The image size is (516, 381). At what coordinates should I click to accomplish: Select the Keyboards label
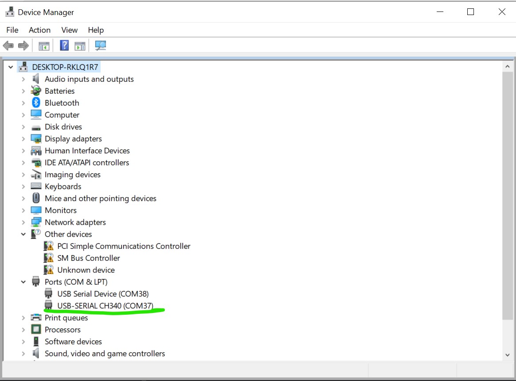[x=63, y=186]
